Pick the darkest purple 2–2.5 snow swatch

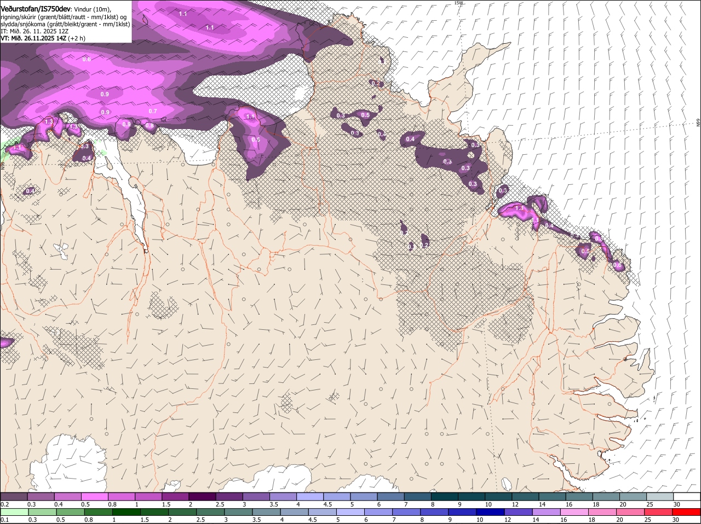[202, 497]
